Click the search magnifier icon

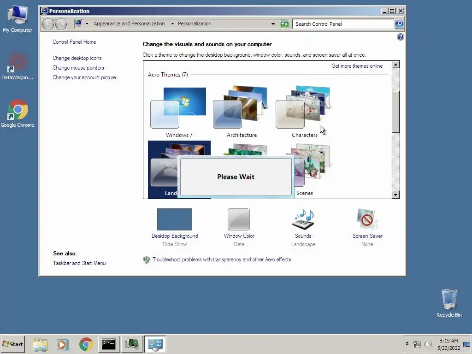[399, 24]
